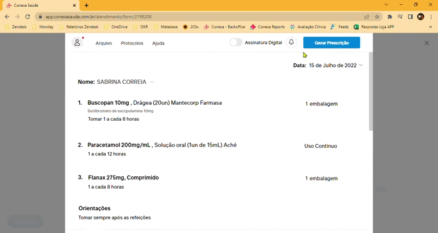The width and height of the screenshot is (438, 233).
Task: Show more bookmarks with the overflow chevron
Action: pos(430,27)
